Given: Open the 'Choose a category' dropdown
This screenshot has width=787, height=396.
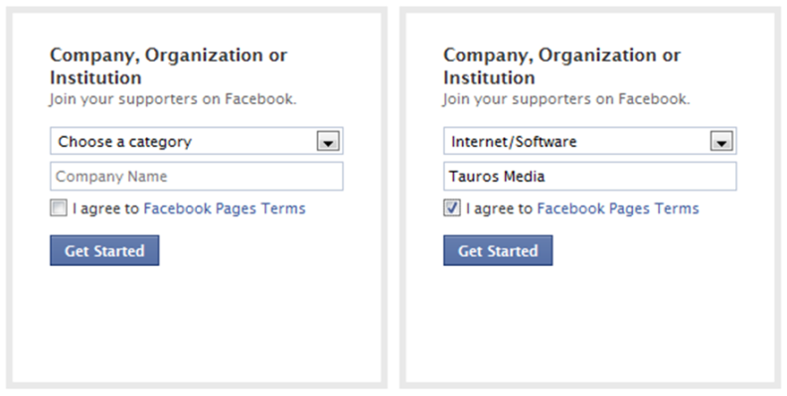Looking at the screenshot, I should [196, 141].
